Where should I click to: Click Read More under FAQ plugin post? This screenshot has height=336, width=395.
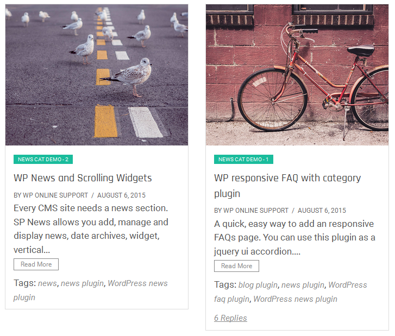click(x=236, y=266)
